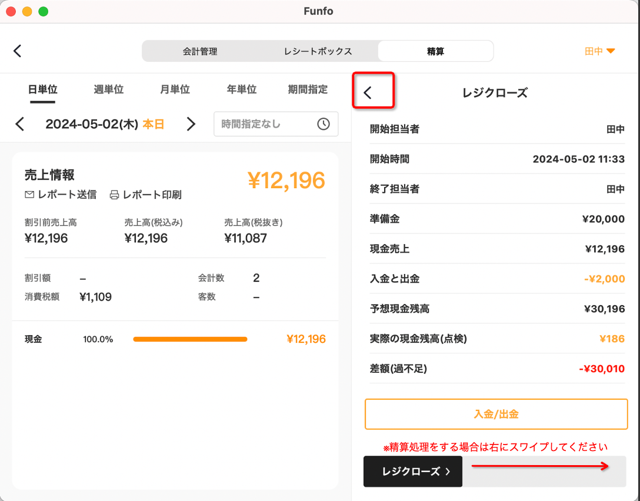This screenshot has height=501, width=640.
Task: Click 準備金 value ¥20,000
Action: tap(604, 219)
